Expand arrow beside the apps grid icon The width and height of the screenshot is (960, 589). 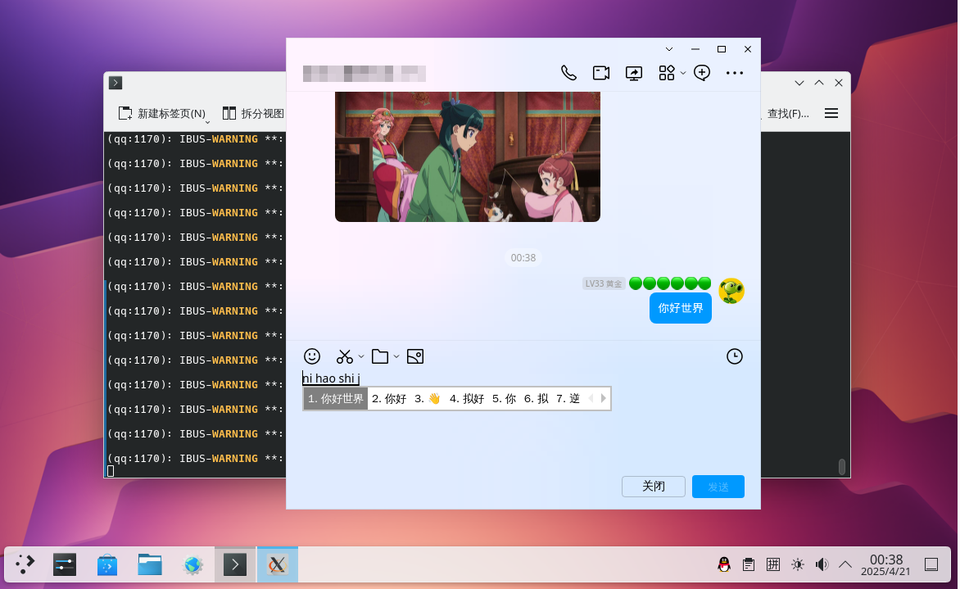coord(682,74)
